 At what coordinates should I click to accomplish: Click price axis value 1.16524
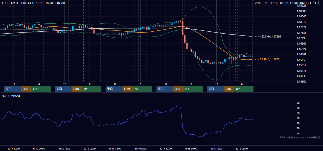pyautogui.click(x=301, y=49)
